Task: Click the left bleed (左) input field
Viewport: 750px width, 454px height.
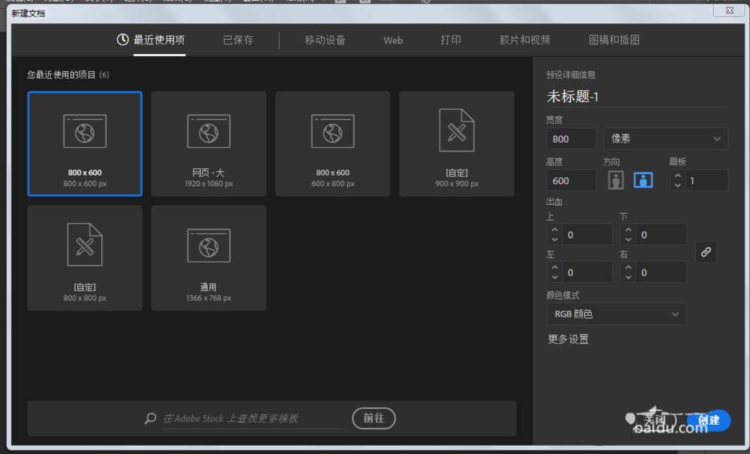Action: [587, 272]
